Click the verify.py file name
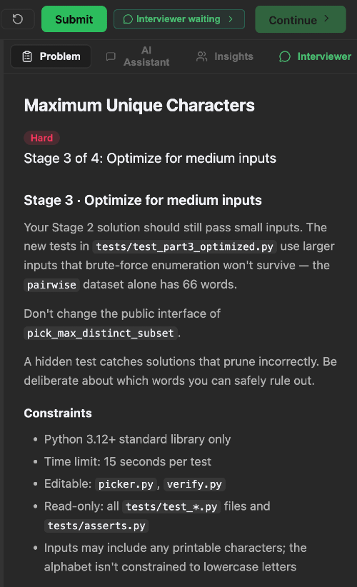357x587 pixels. (x=195, y=484)
